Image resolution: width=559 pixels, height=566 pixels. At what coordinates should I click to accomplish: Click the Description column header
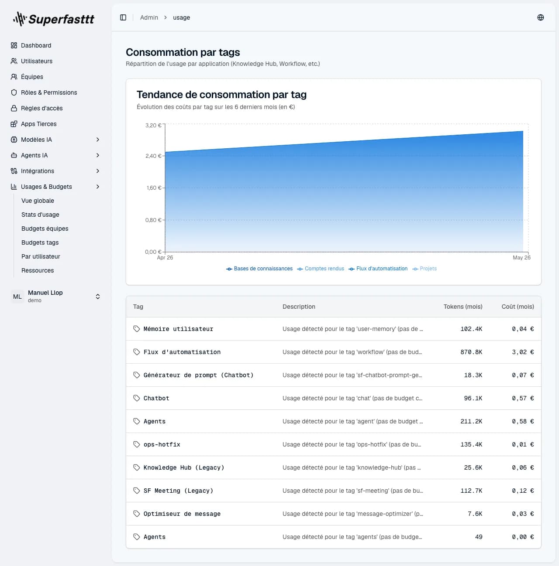point(299,307)
